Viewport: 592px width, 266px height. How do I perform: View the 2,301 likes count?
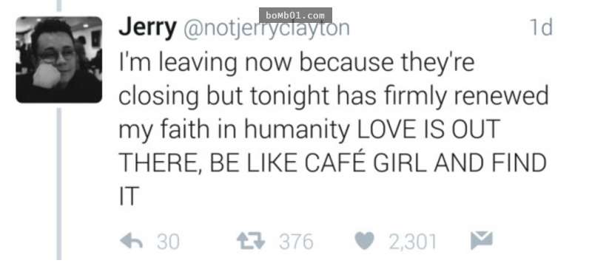pos(413,242)
